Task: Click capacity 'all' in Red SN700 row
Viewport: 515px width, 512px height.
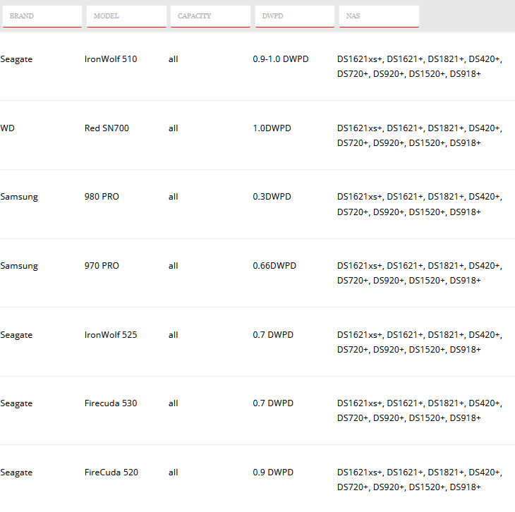Action: (x=174, y=128)
